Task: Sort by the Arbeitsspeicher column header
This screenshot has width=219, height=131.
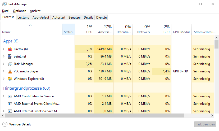Action: (104, 29)
